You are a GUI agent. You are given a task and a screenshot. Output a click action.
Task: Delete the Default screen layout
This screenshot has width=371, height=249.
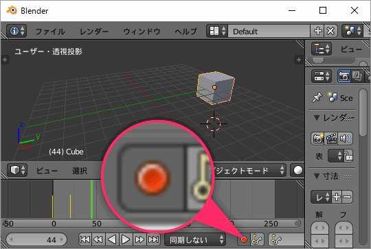330,31
